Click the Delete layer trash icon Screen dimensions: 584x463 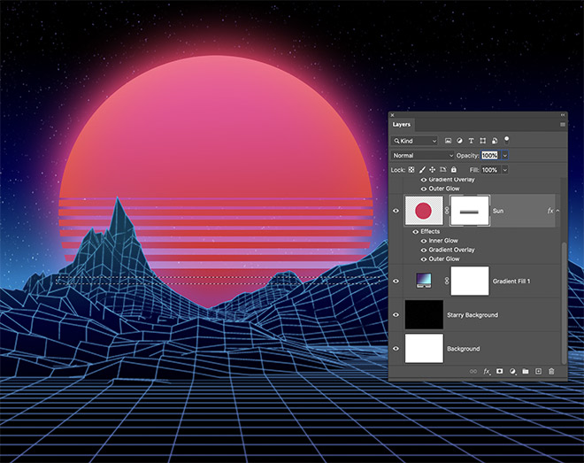click(x=550, y=371)
